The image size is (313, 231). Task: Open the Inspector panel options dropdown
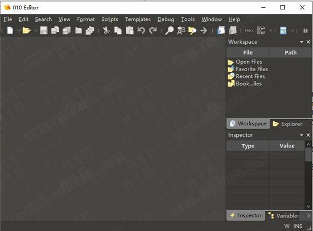point(302,135)
